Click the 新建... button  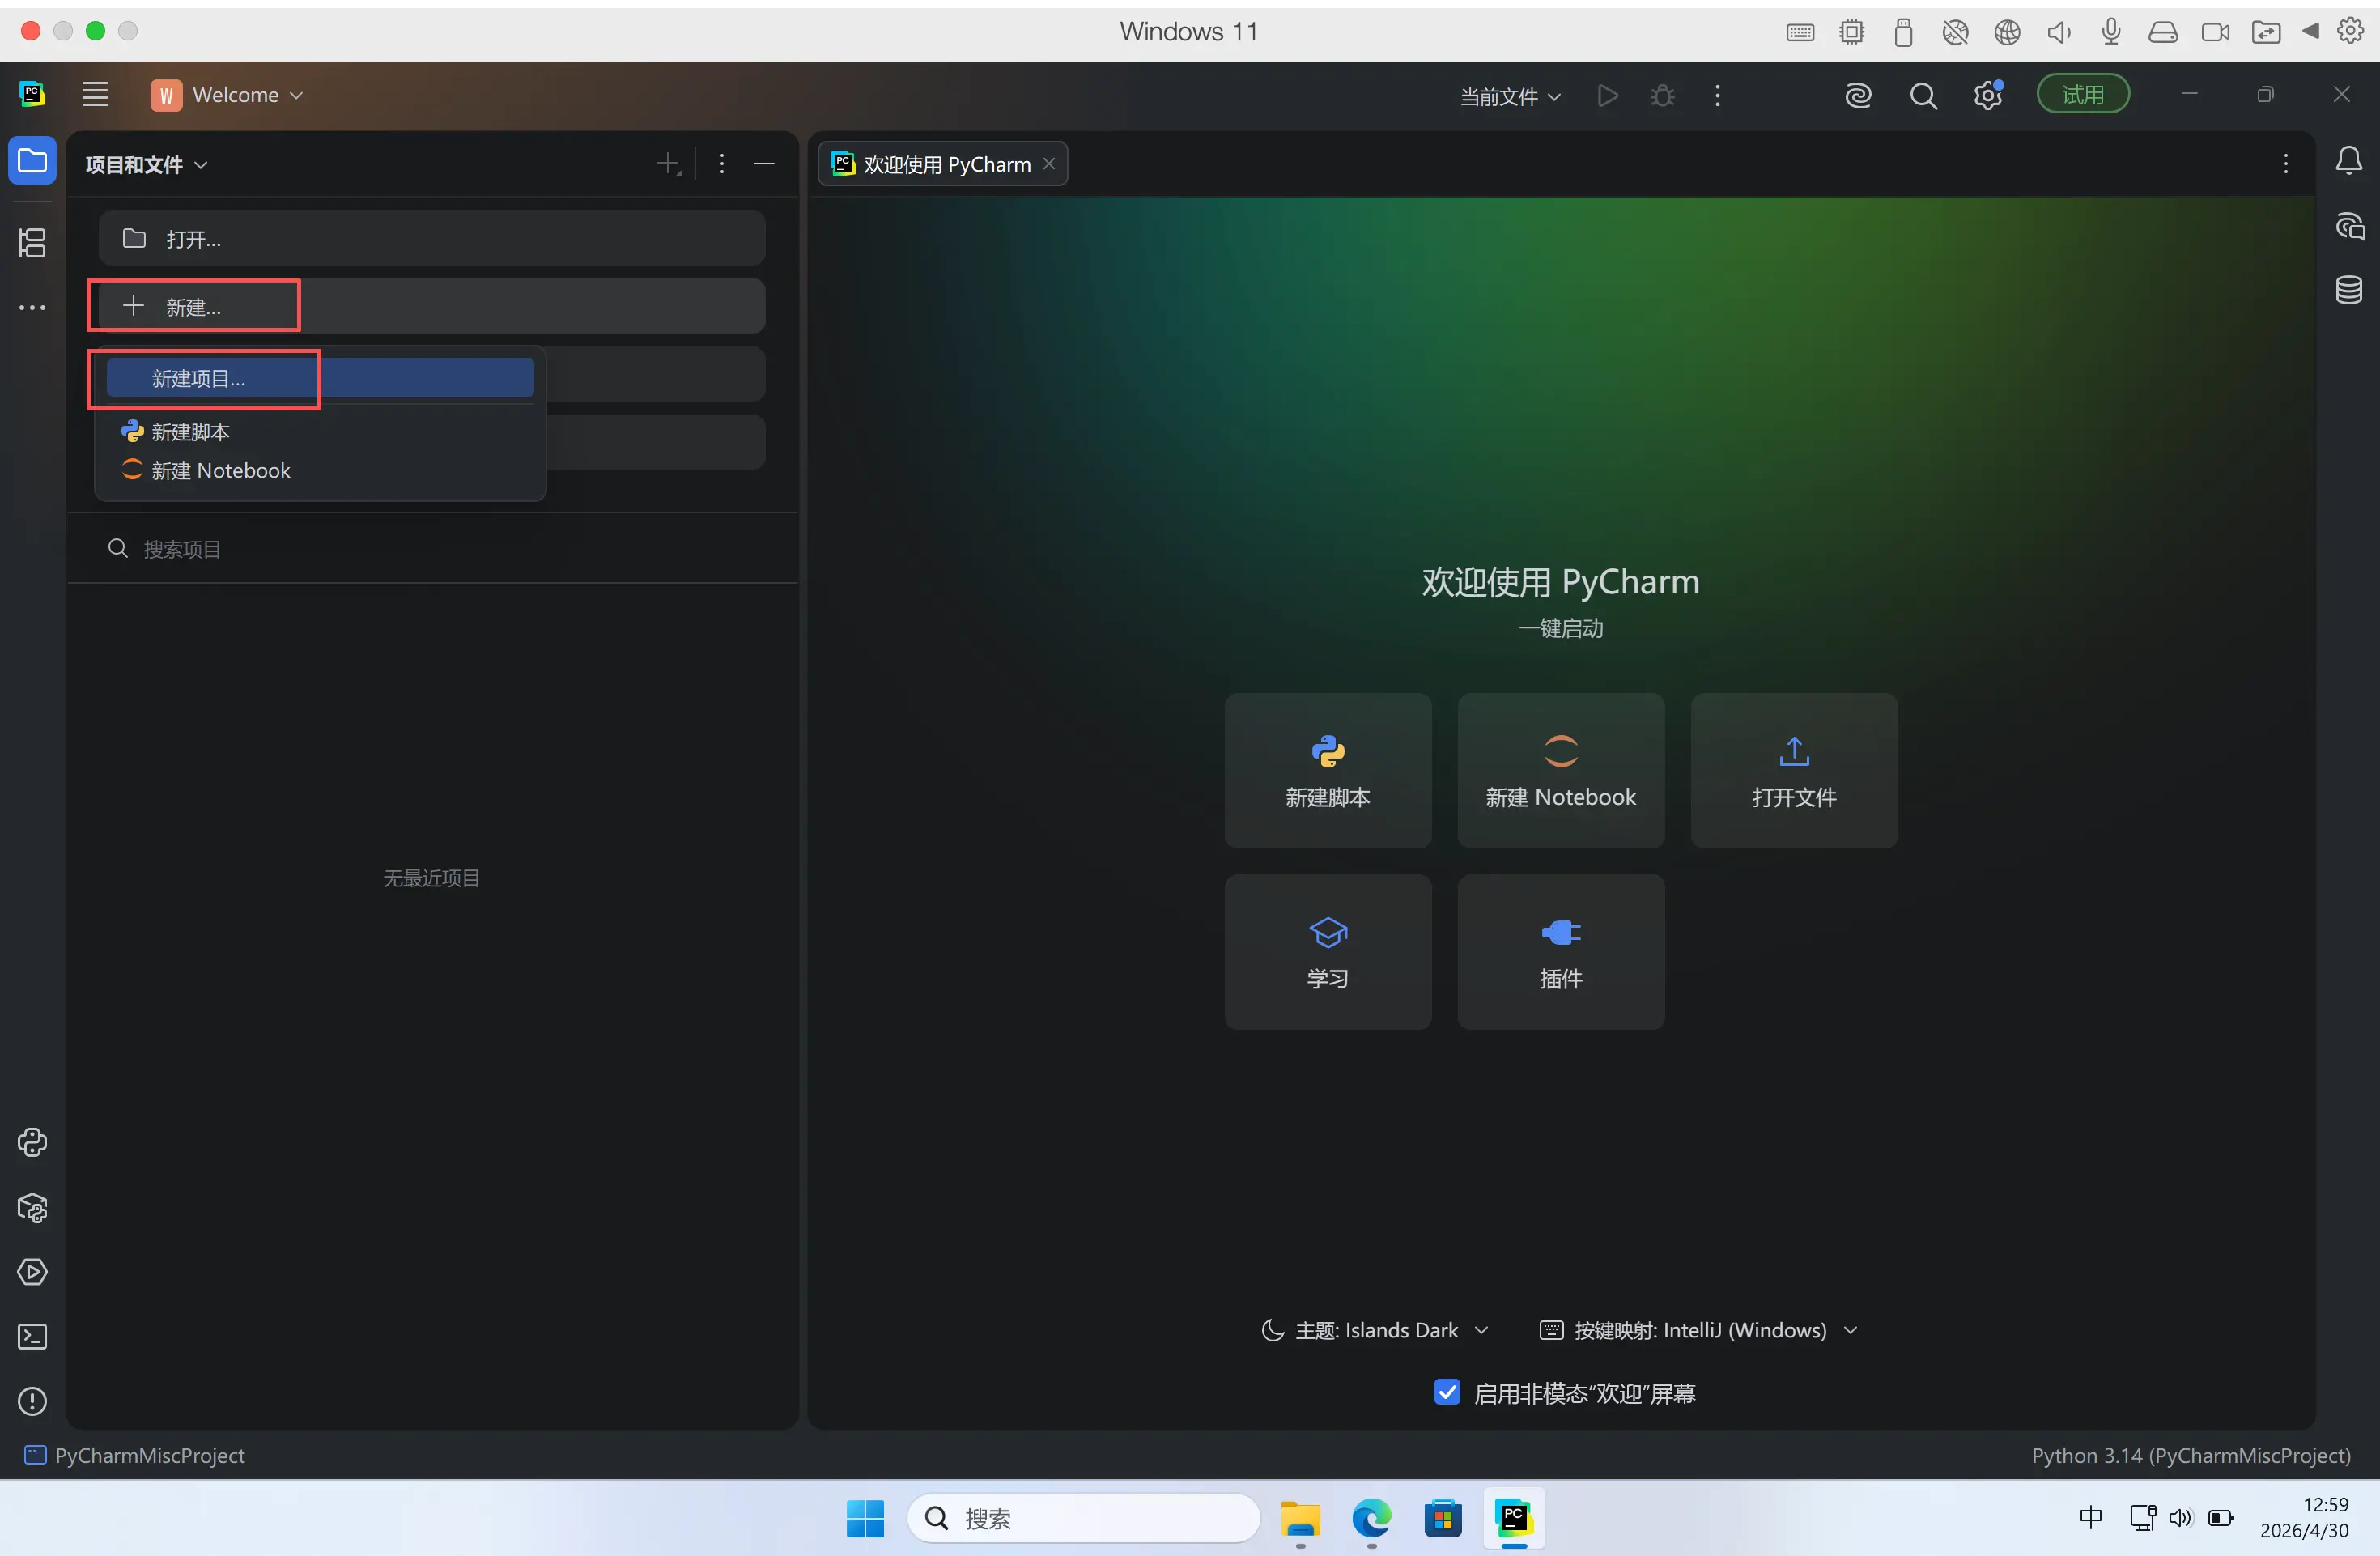click(x=432, y=306)
